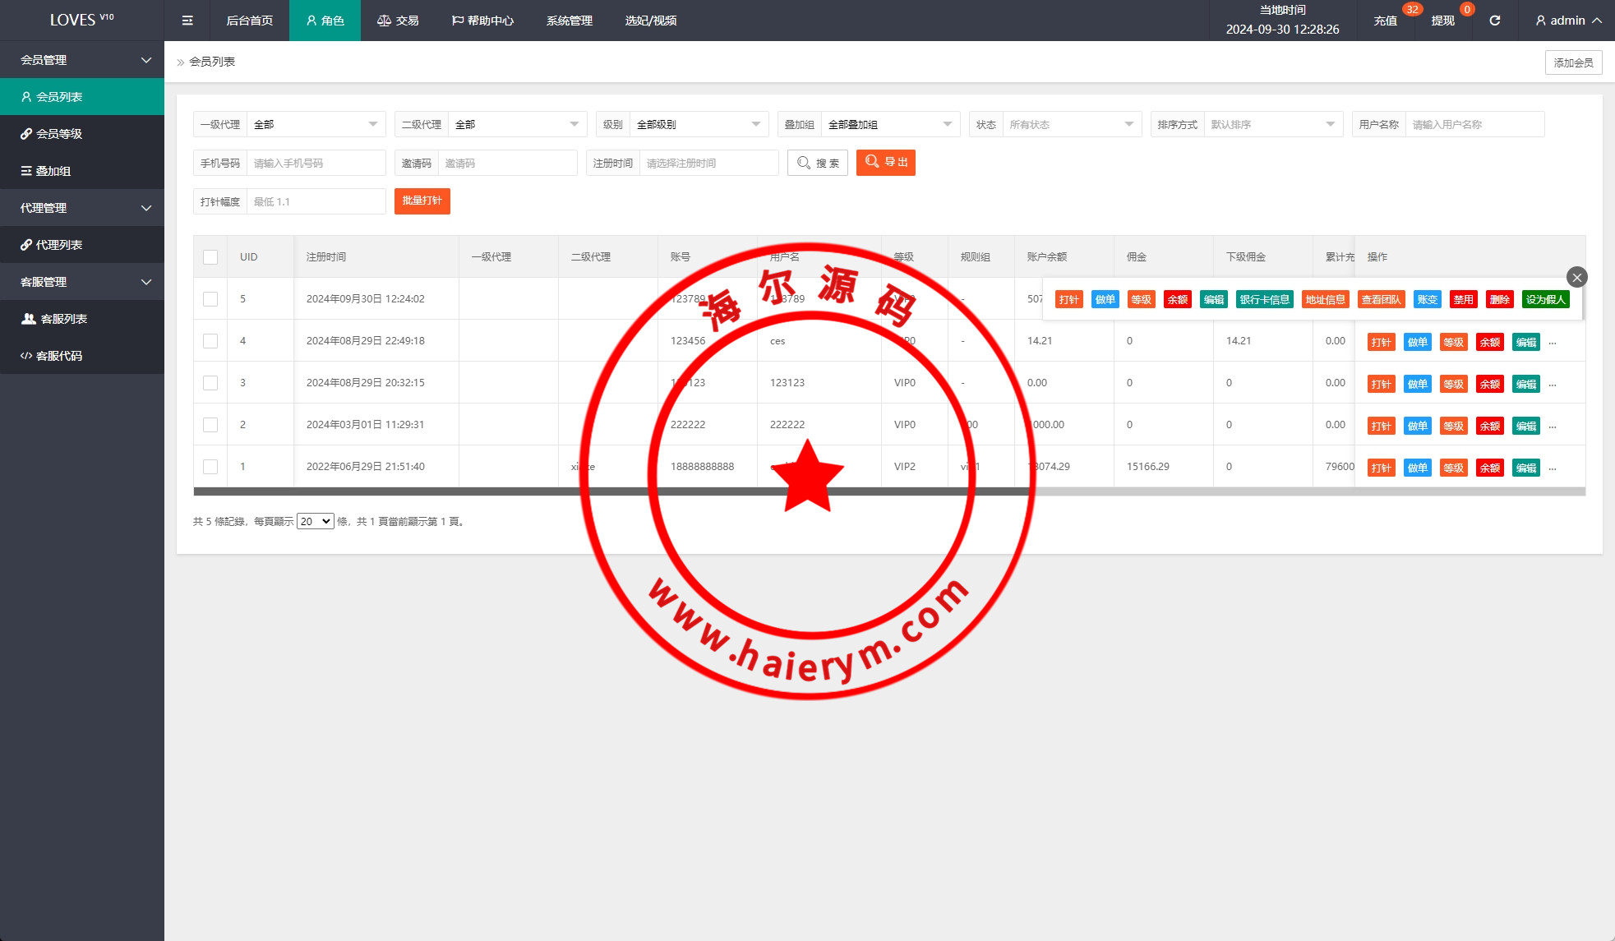Open 会员等级 in the sidebar
The height and width of the screenshot is (941, 1615).
click(59, 133)
